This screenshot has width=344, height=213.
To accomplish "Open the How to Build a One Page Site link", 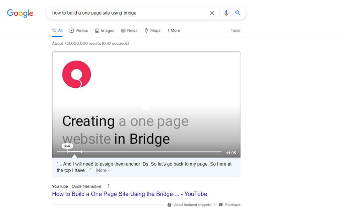I will [x=129, y=194].
